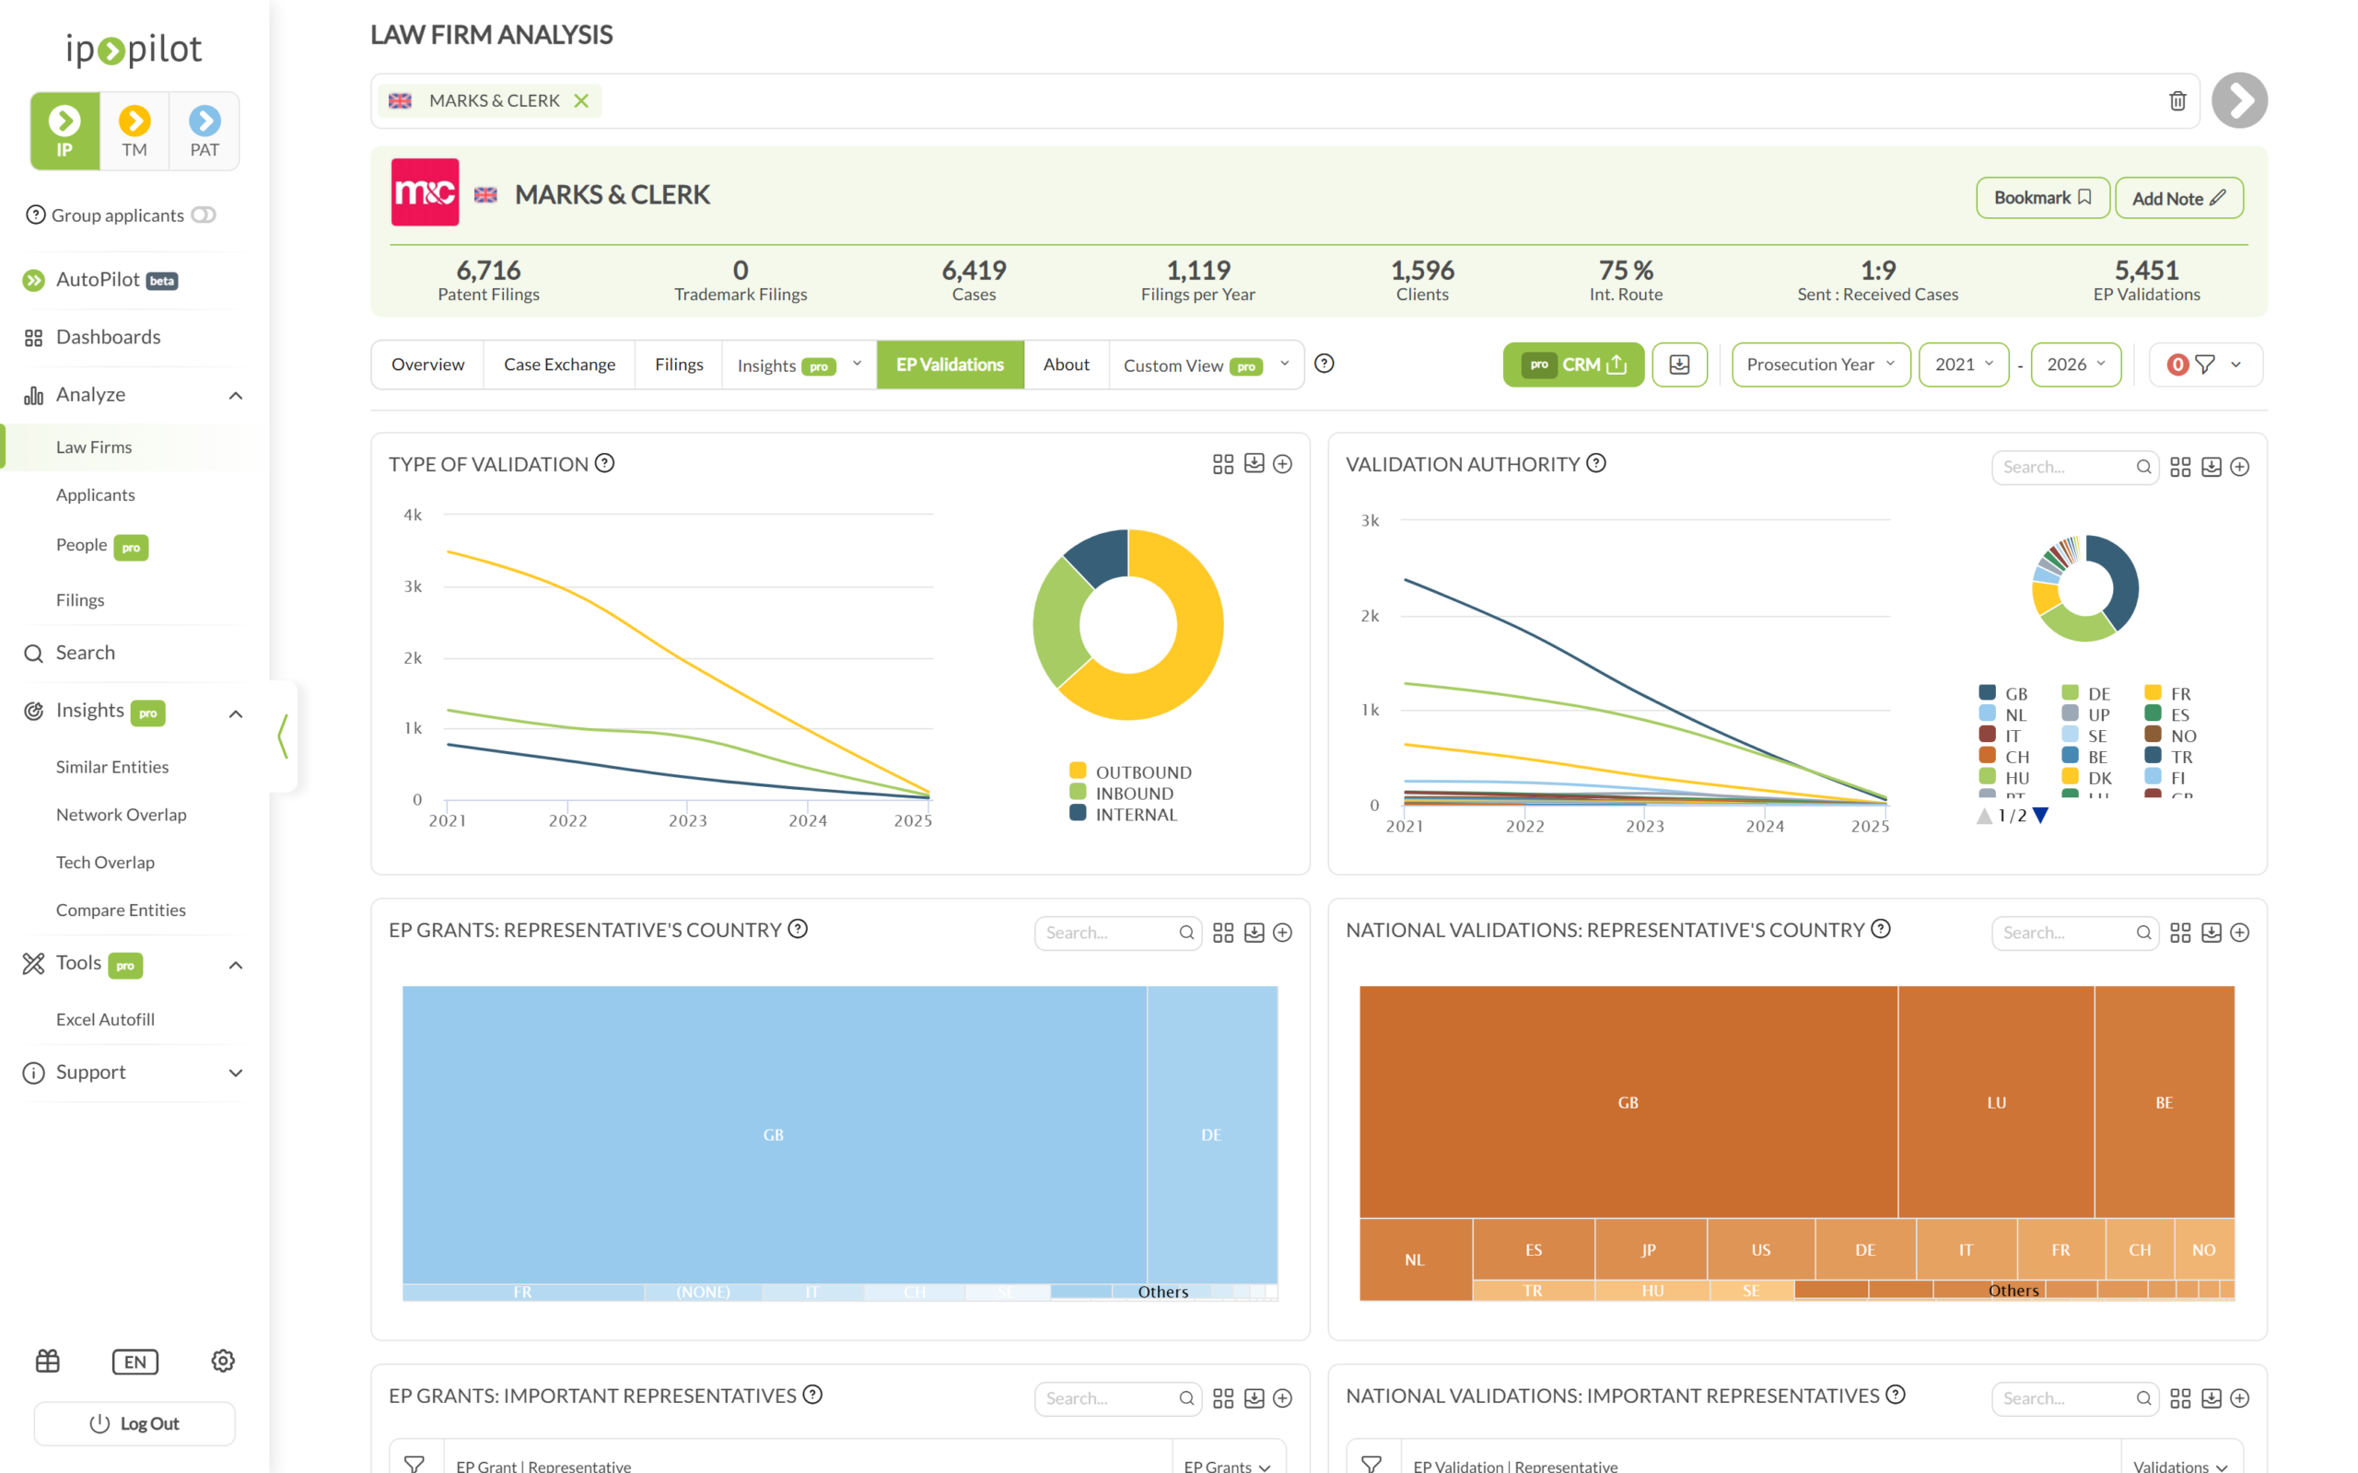Viewport: 2358px width, 1473px height.
Task: Toggle INBOUND legend series
Action: 1122,793
